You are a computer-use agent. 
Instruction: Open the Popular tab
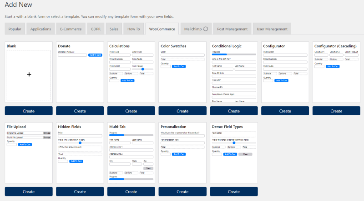pos(15,29)
